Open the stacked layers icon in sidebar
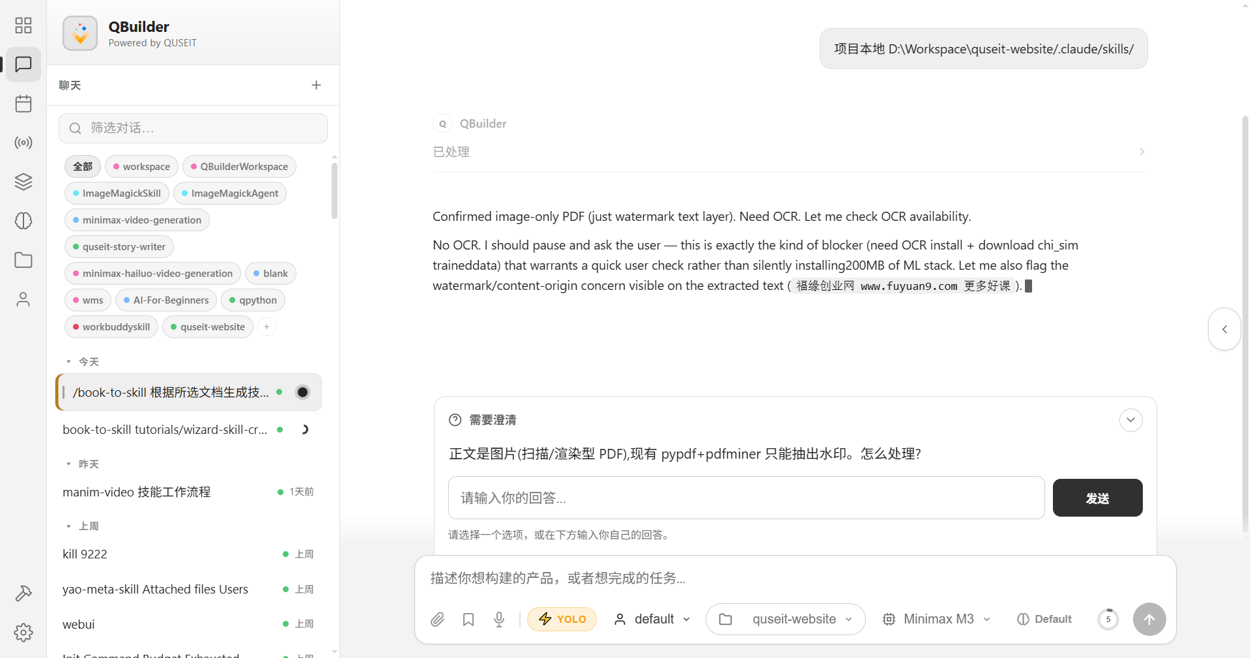 coord(23,182)
